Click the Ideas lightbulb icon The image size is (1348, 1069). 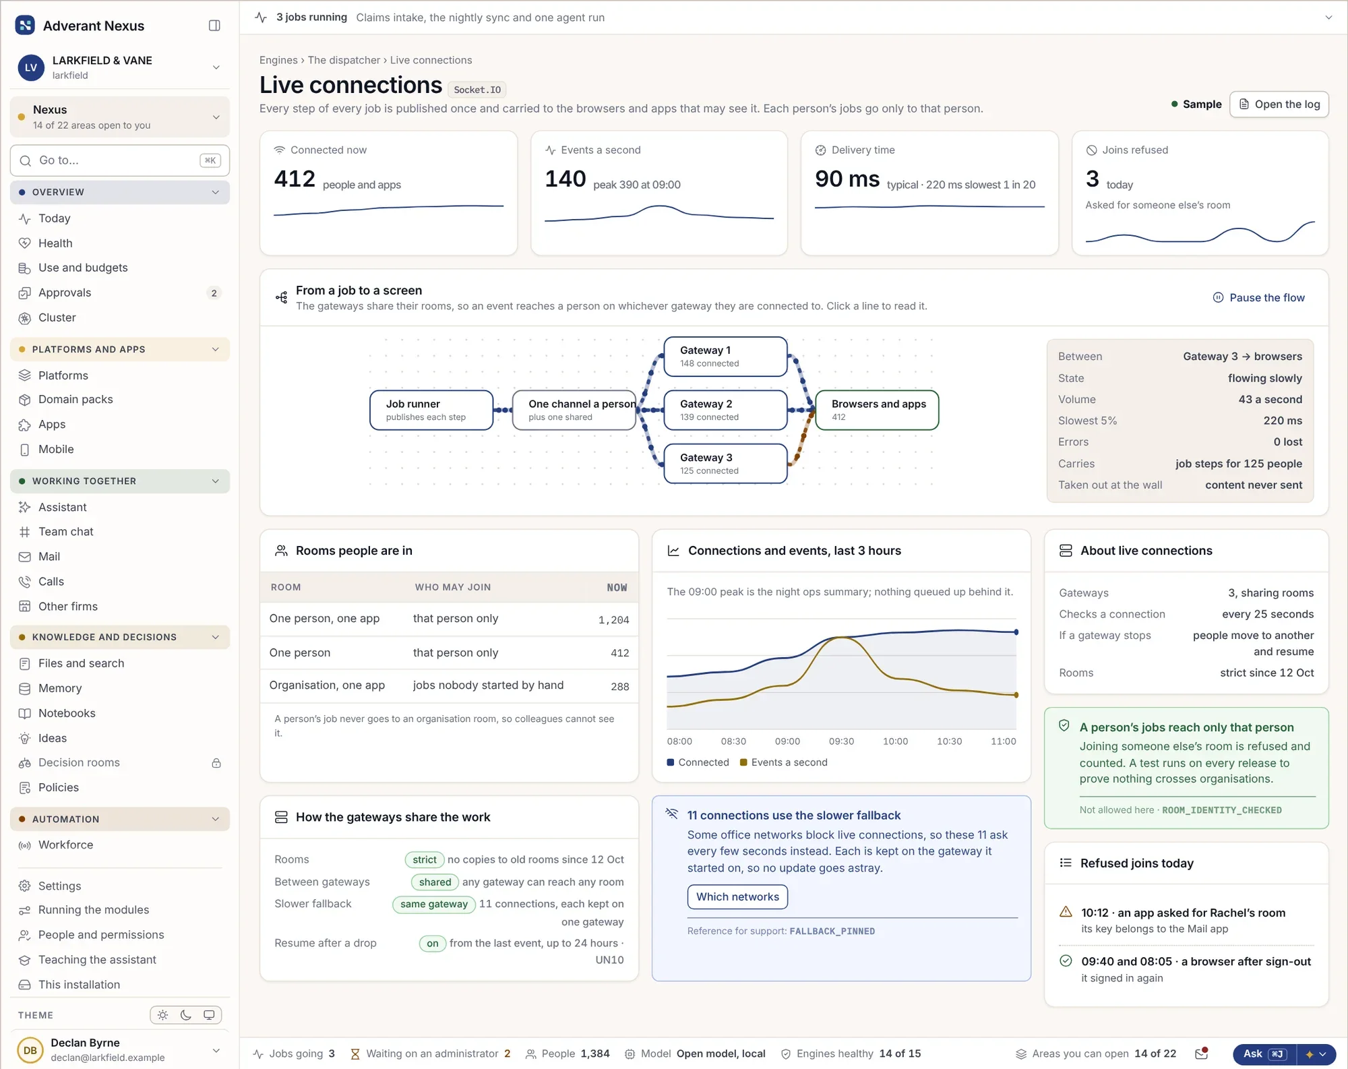click(25, 739)
